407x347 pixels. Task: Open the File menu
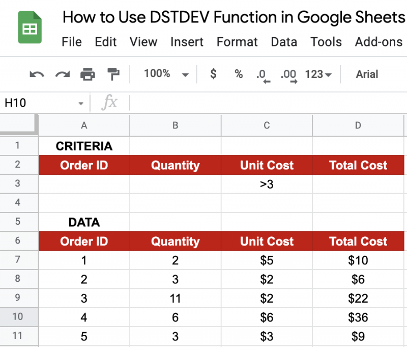click(x=71, y=42)
